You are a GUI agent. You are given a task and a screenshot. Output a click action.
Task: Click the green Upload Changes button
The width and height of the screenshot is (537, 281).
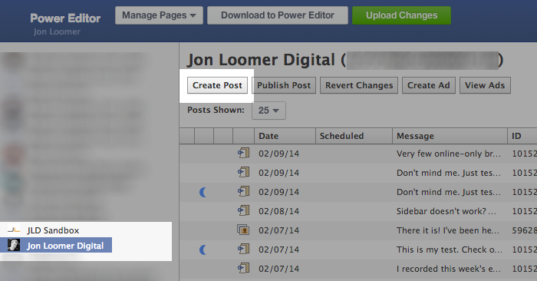click(401, 15)
